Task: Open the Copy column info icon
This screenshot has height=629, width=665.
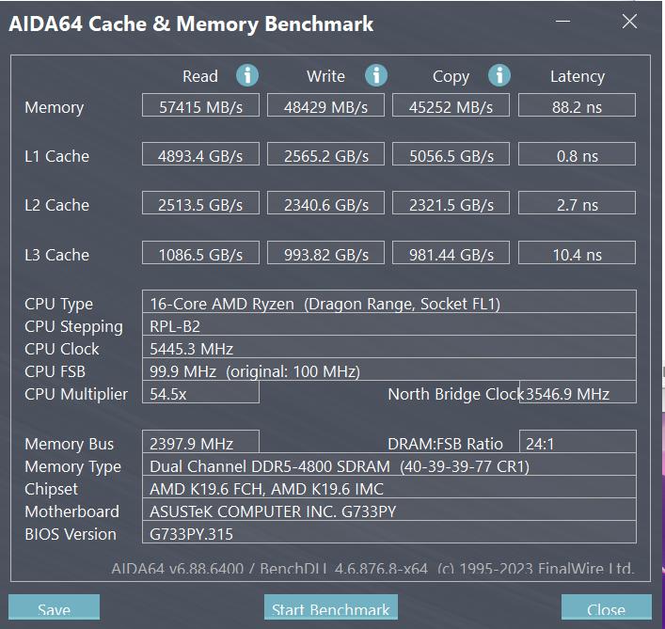Action: pyautogui.click(x=499, y=75)
